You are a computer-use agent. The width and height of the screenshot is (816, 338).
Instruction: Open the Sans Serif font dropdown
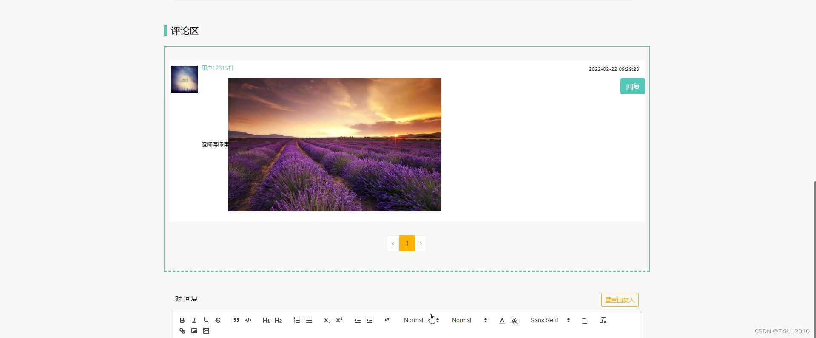550,320
